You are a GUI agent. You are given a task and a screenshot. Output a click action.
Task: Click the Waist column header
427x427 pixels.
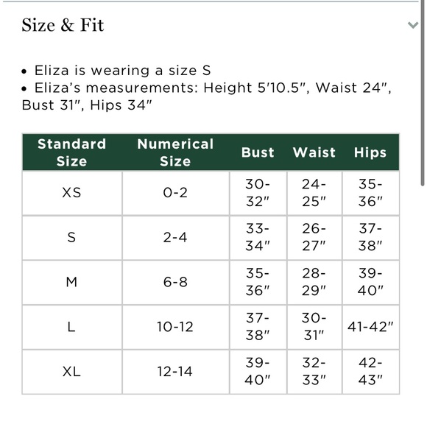tap(314, 152)
